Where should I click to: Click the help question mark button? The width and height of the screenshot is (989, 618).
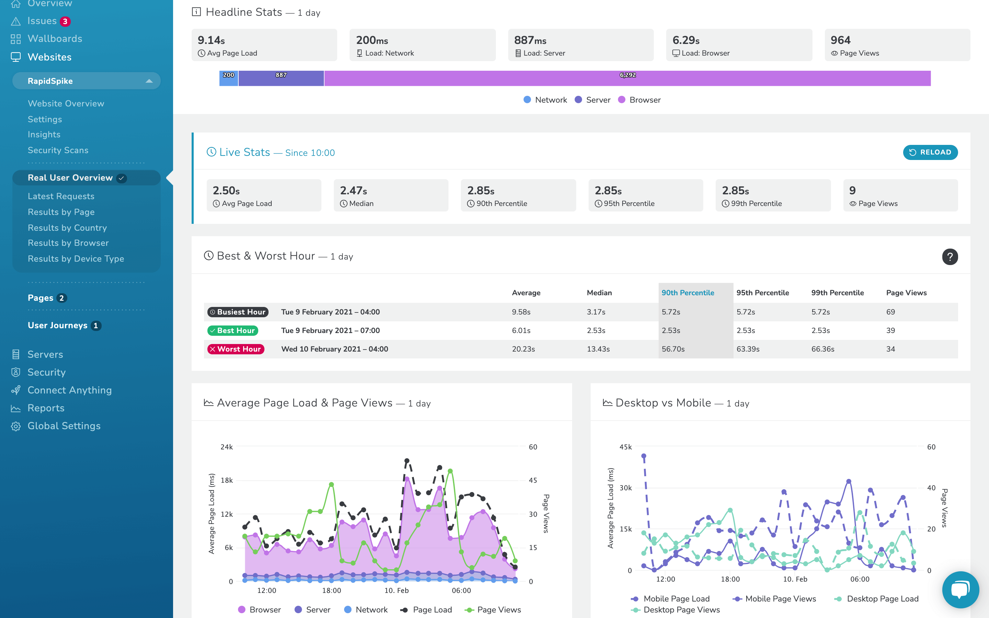[951, 257]
